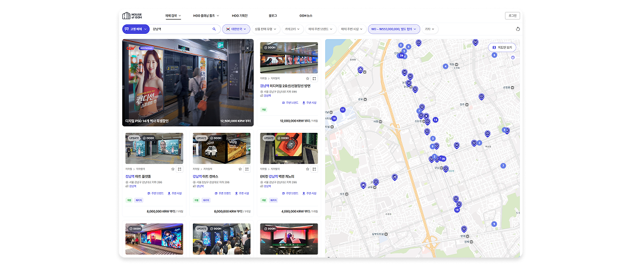Screen dimensions: 641x267
Task: Click 주변 브랜드 on the E비전 캐노피 card
Action: (290, 193)
